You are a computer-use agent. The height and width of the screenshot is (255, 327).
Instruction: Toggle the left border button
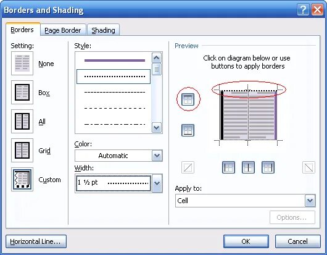[228, 167]
